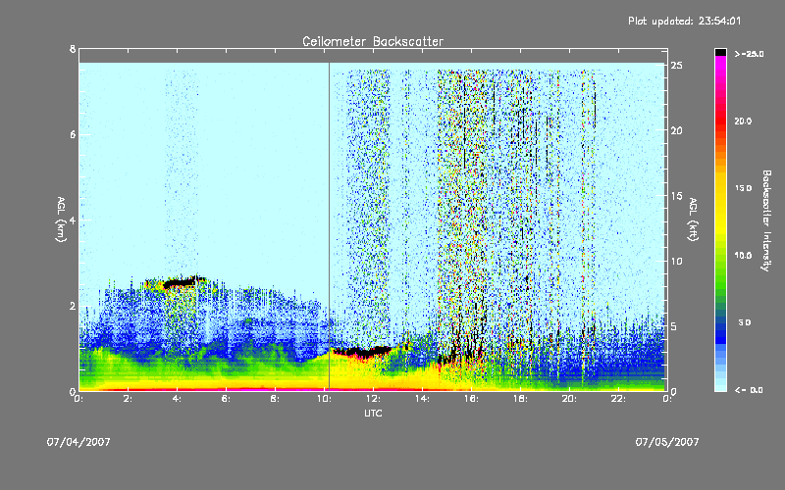Image resolution: width=785 pixels, height=490 pixels.
Task: Click the 'Ceilometer Backscatter' plot title
Action: point(373,41)
